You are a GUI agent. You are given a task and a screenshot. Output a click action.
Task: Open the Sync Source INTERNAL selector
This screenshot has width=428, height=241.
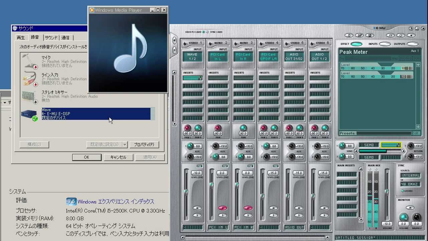click(410, 175)
